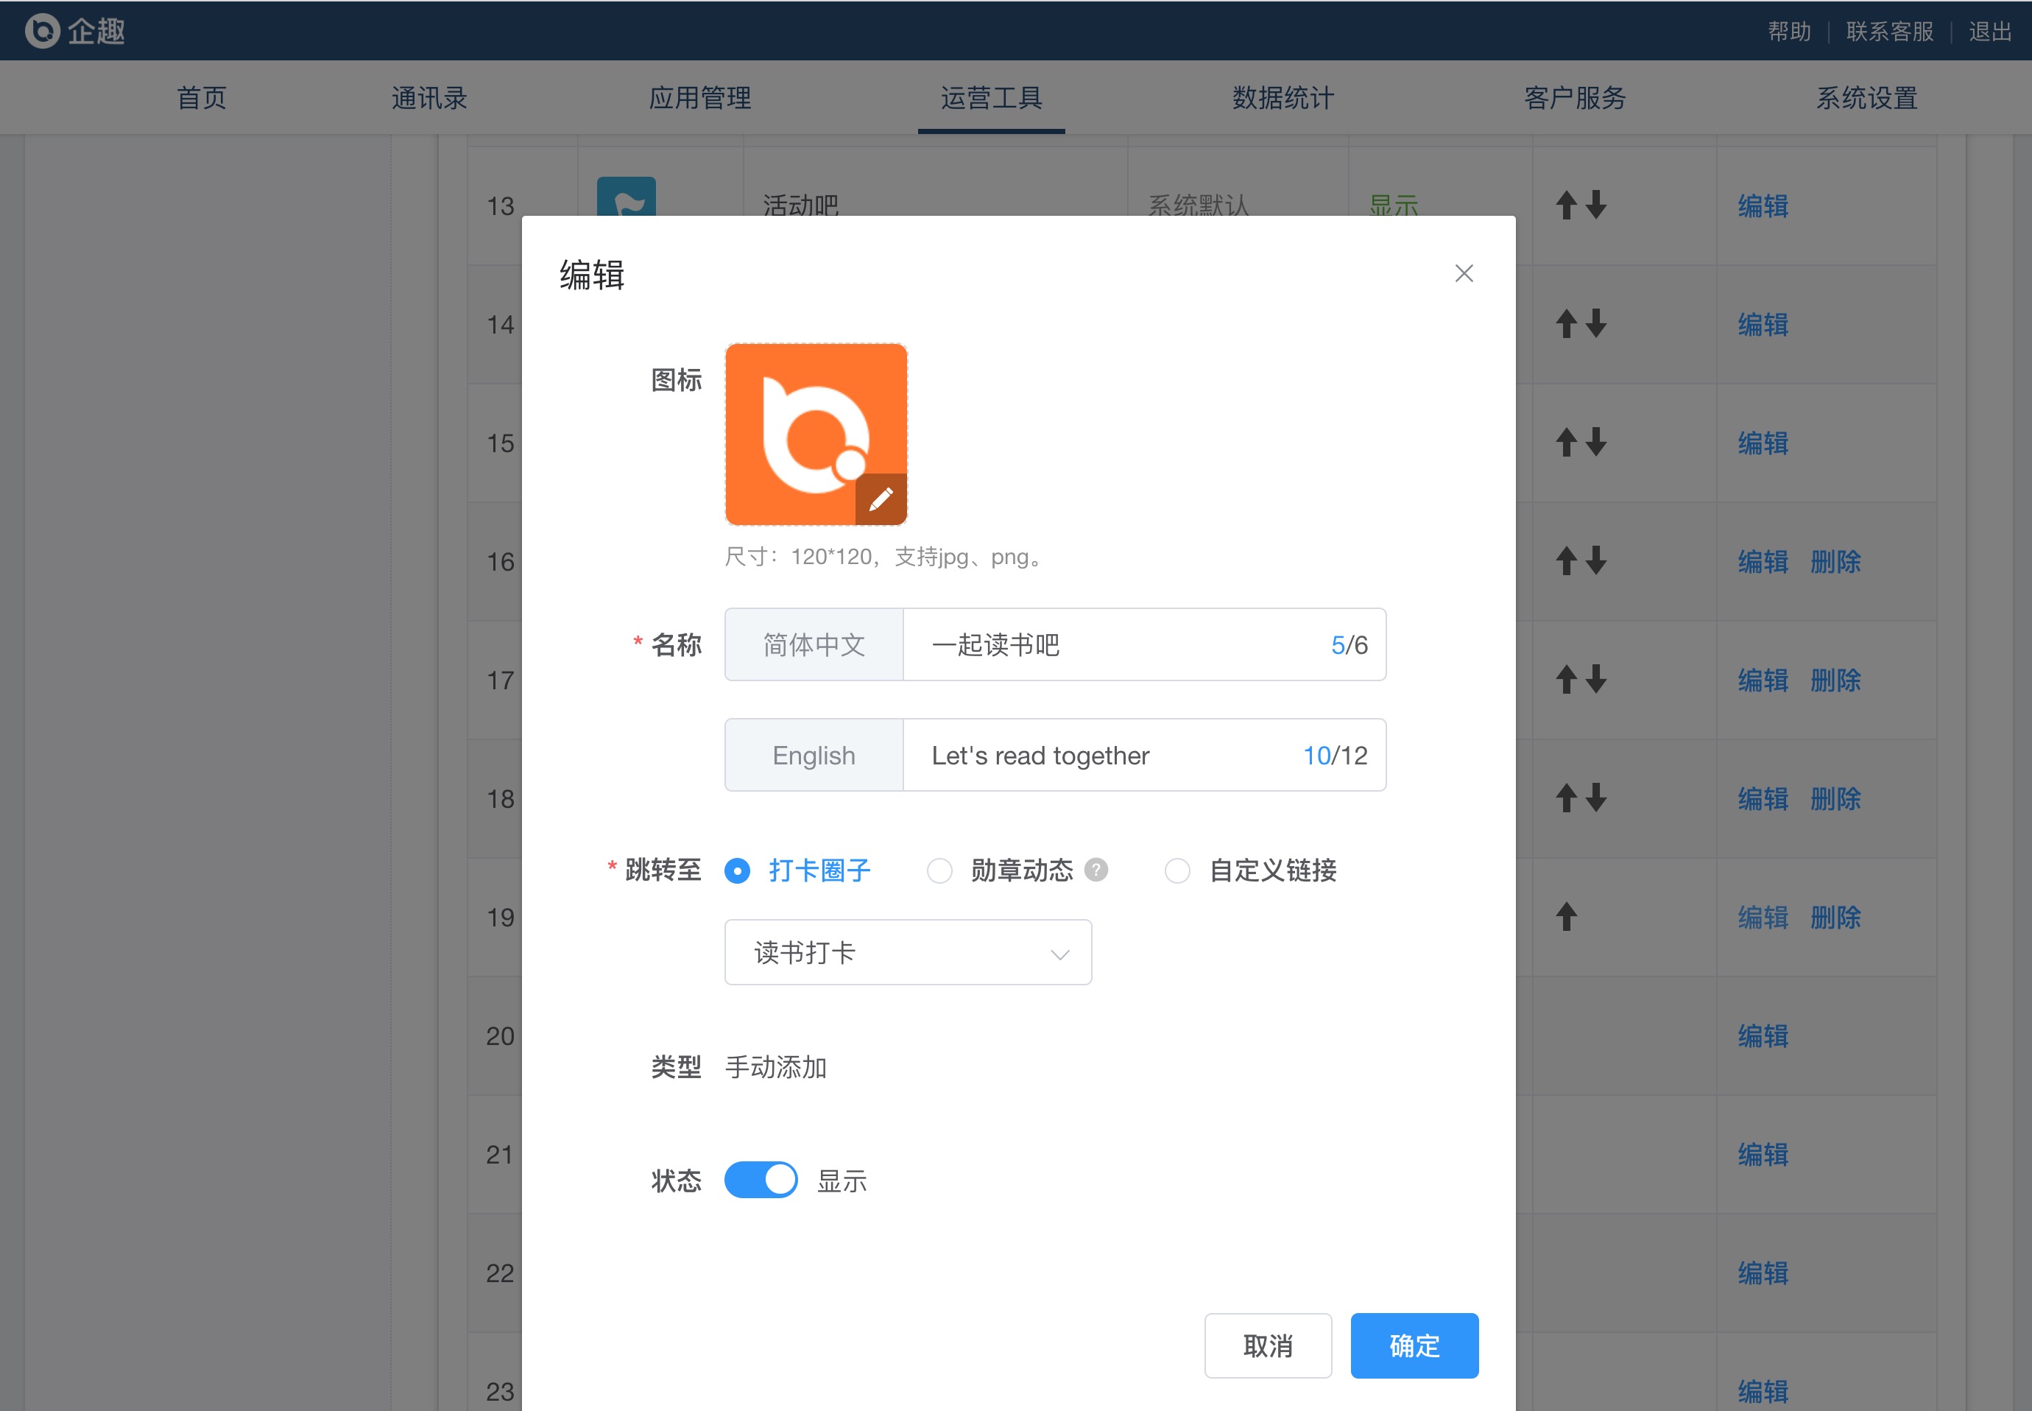
Task: Click 编辑 link in row 17
Action: pos(1763,680)
